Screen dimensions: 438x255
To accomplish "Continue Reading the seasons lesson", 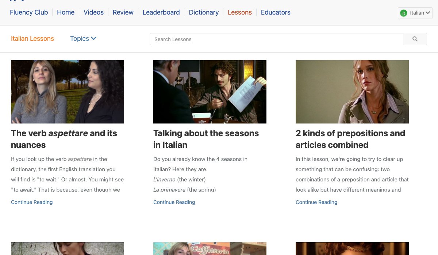I will [x=174, y=202].
